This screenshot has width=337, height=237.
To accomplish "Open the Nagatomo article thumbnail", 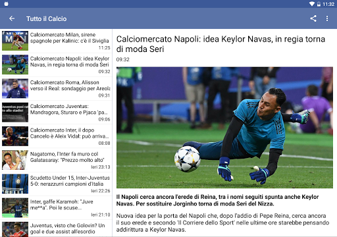I will 15,160.
